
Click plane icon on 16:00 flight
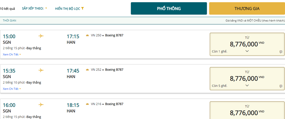tap(41, 105)
